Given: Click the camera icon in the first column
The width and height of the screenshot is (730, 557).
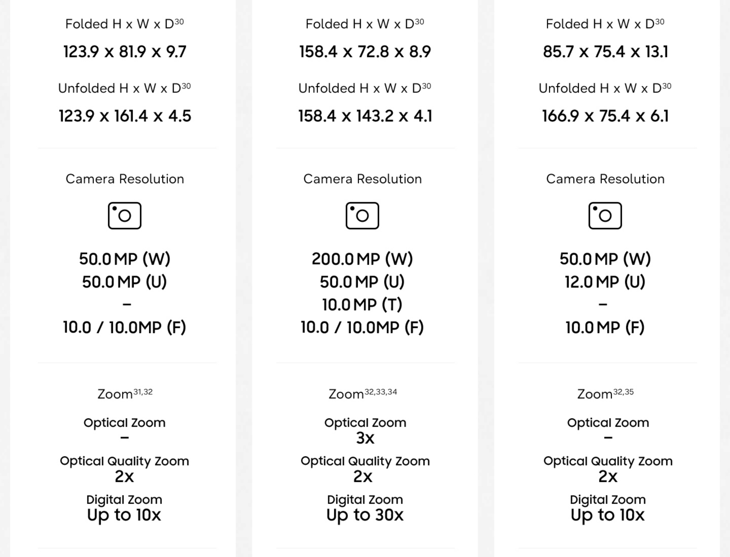Looking at the screenshot, I should tap(124, 215).
